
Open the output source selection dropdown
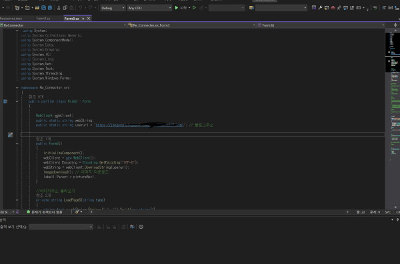pos(61,227)
